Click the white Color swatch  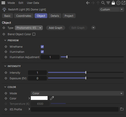pos(39,98)
